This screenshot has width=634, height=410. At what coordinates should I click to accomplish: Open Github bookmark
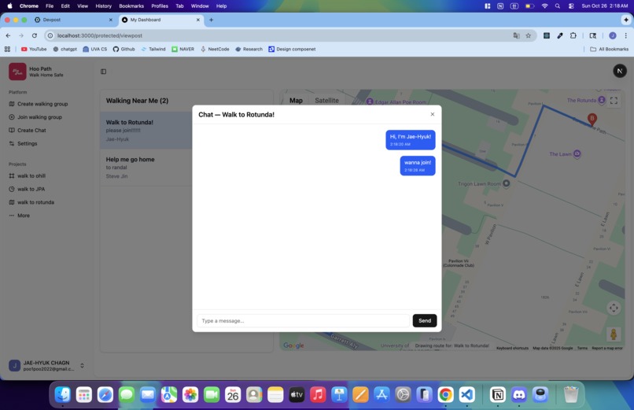pos(123,49)
